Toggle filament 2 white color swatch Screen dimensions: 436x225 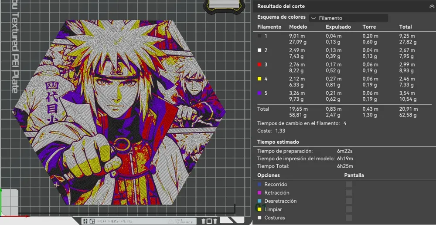259,50
